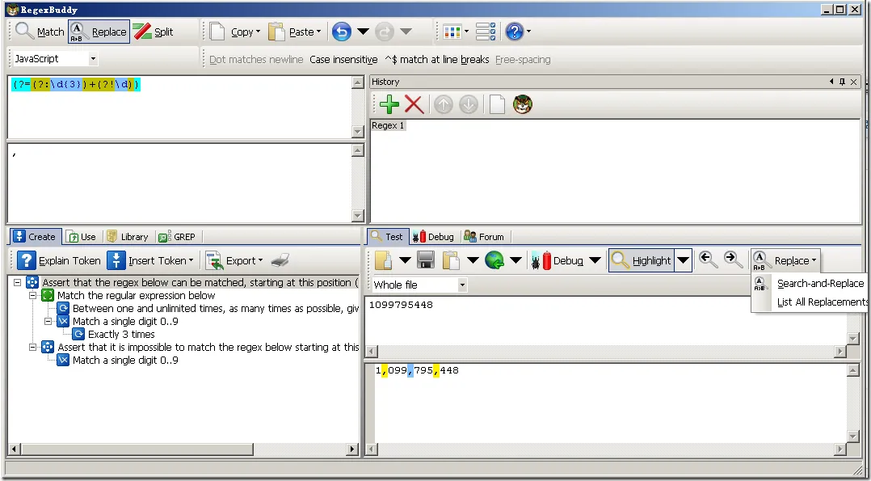
Task: Toggle Dot matches newline option
Action: point(256,60)
